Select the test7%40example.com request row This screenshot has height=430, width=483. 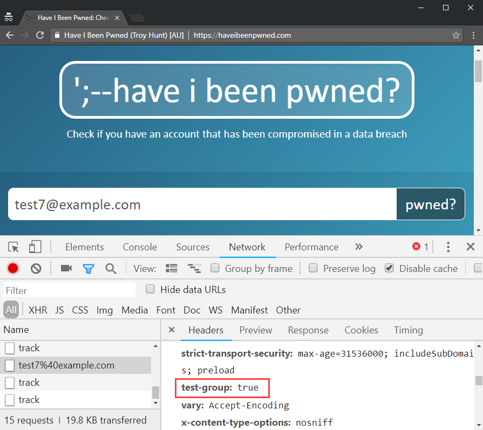point(76,365)
